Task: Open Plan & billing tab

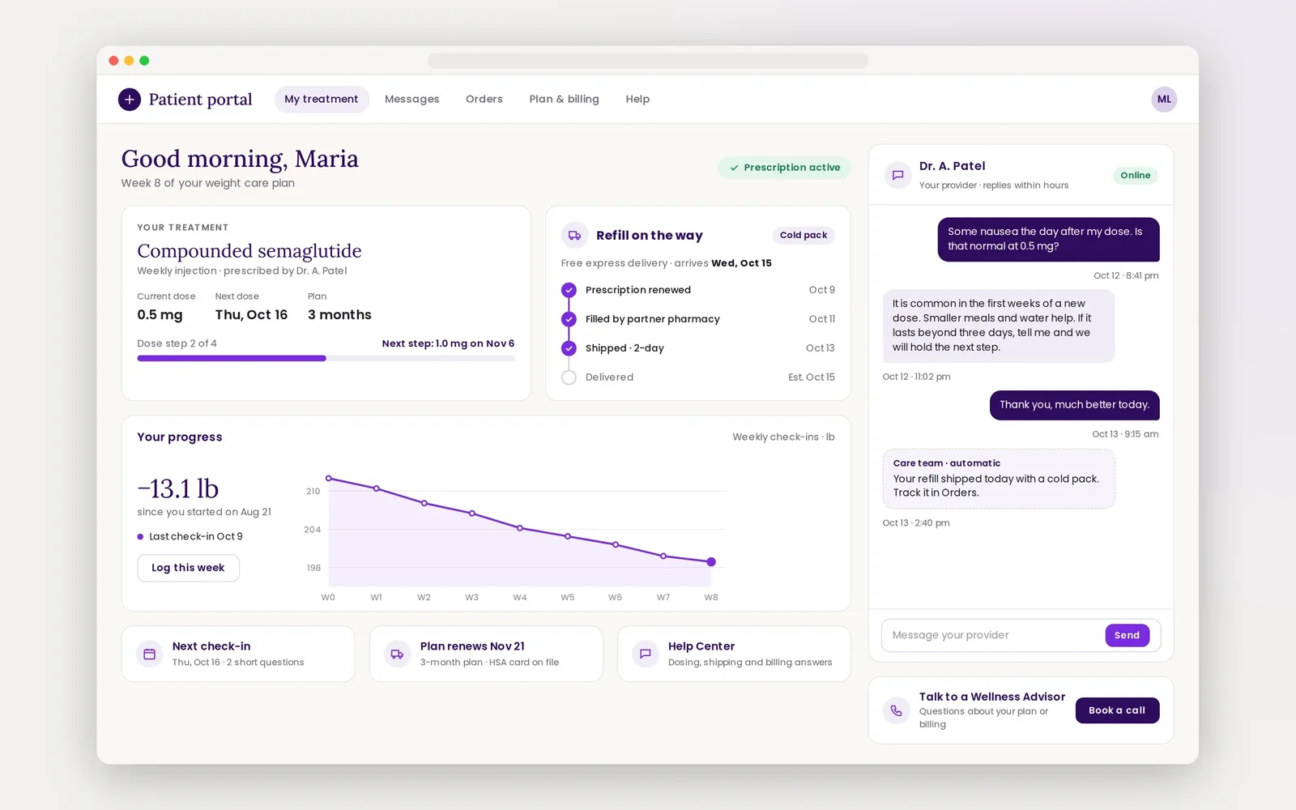Action: (565, 100)
